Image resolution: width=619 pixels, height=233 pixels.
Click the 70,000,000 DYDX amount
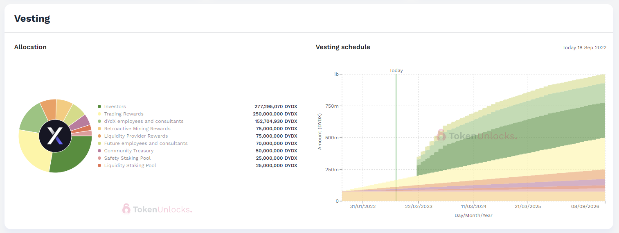click(277, 143)
